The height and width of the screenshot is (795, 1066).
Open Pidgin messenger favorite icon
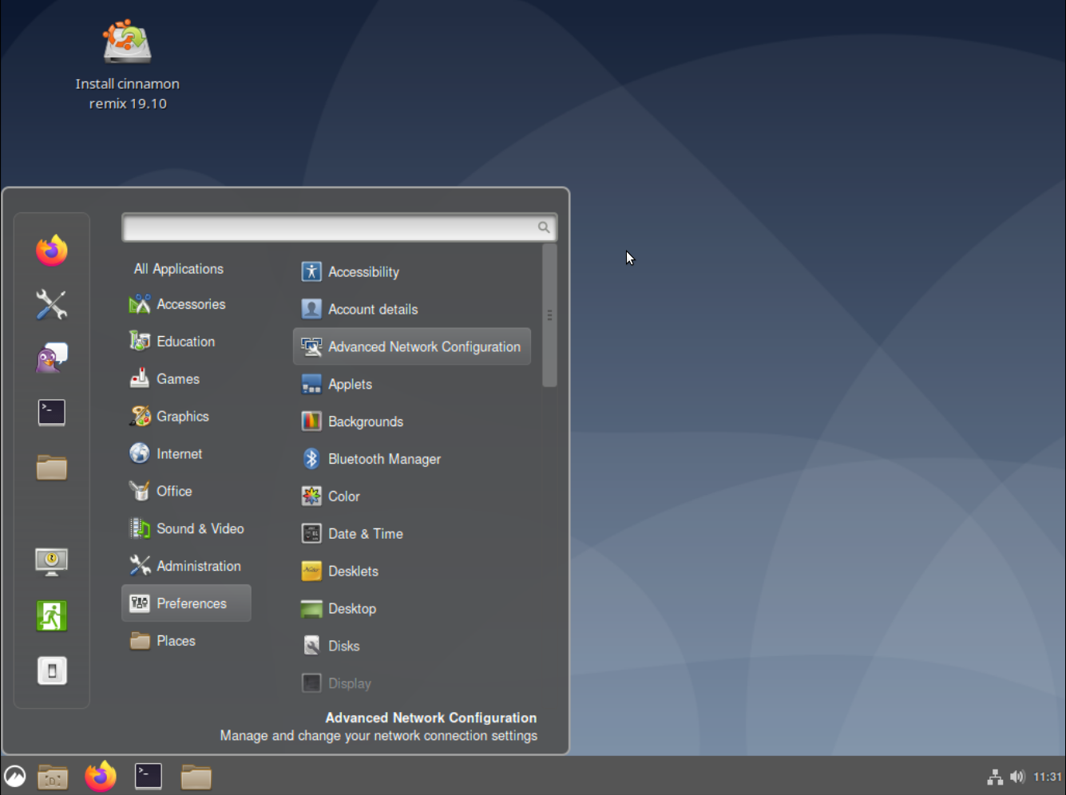(x=52, y=358)
